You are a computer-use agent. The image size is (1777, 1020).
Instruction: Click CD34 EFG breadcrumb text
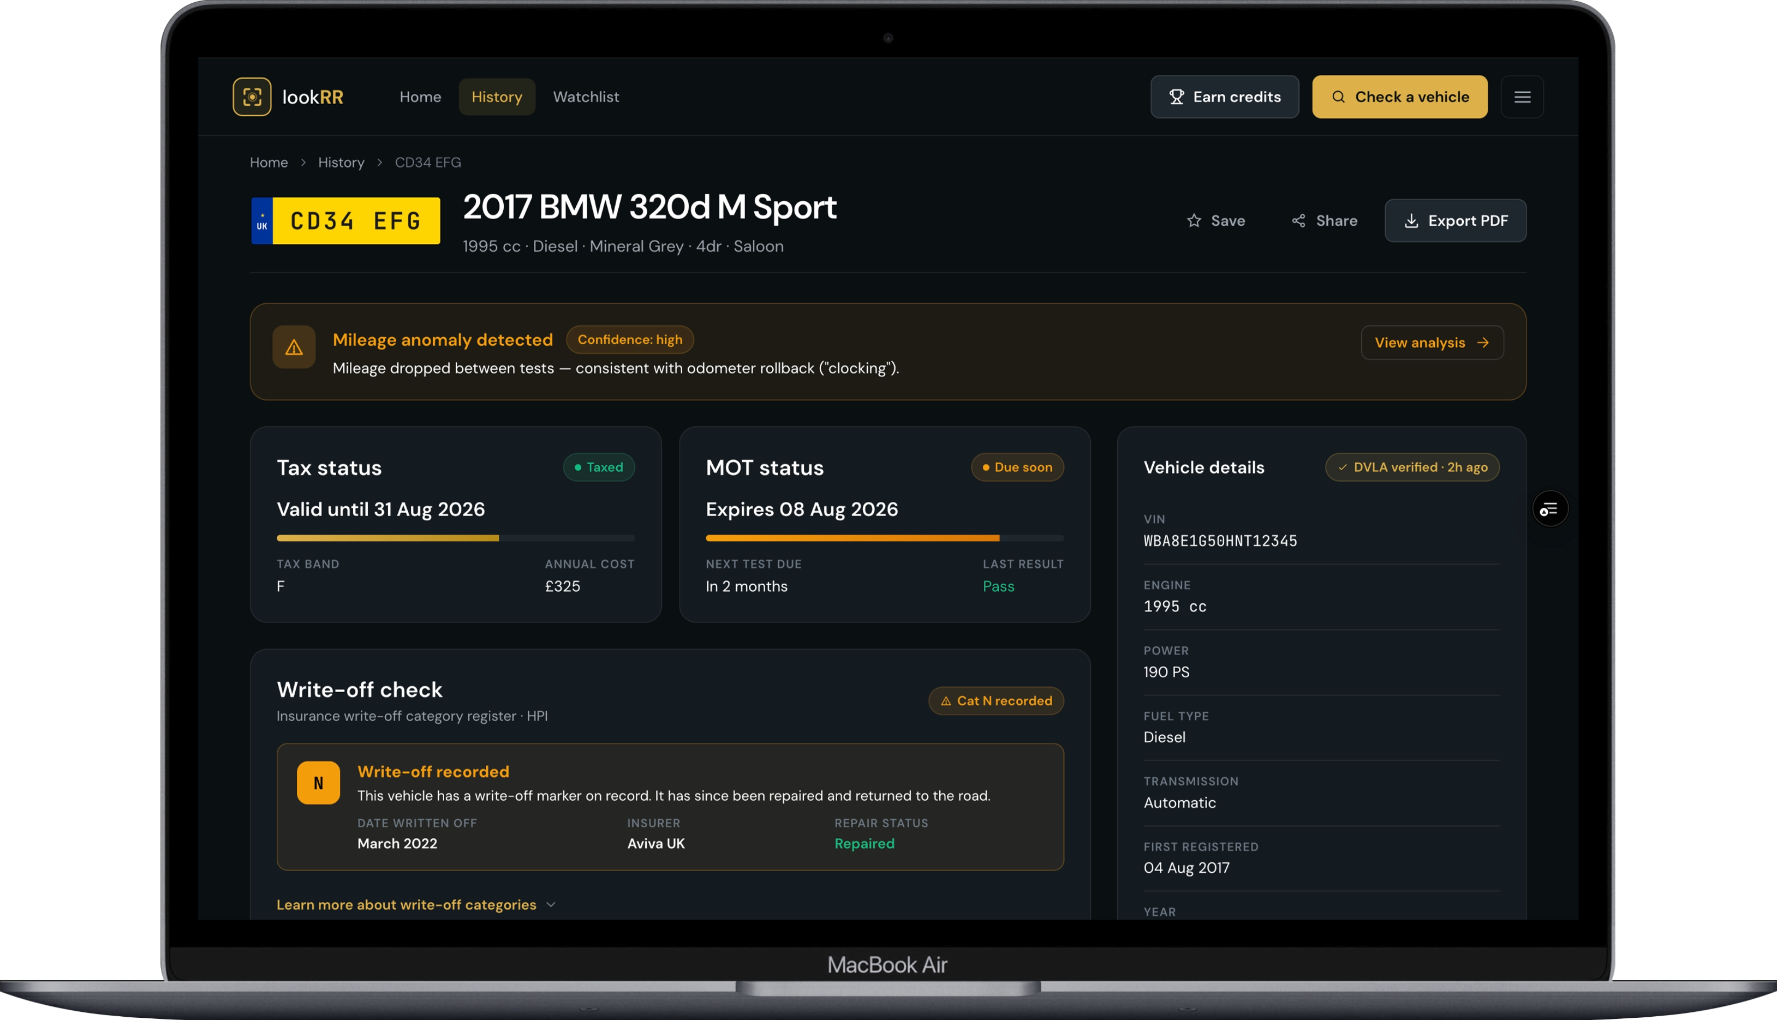(x=427, y=163)
